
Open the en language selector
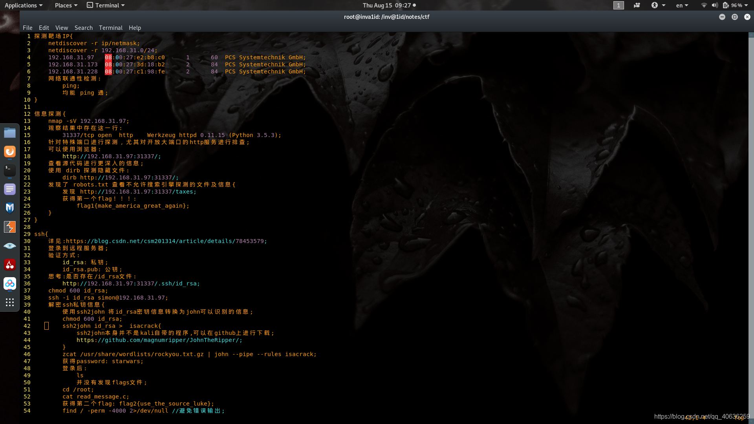(682, 5)
